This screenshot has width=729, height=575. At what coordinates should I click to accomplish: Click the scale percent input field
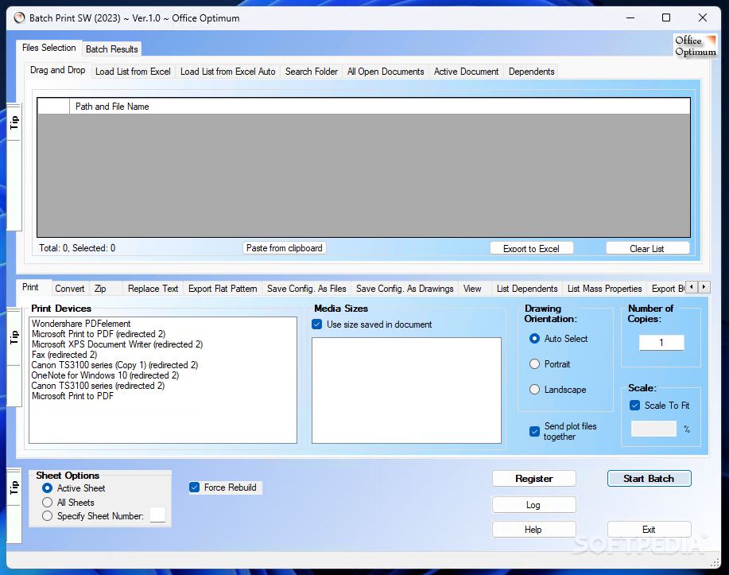pos(653,429)
